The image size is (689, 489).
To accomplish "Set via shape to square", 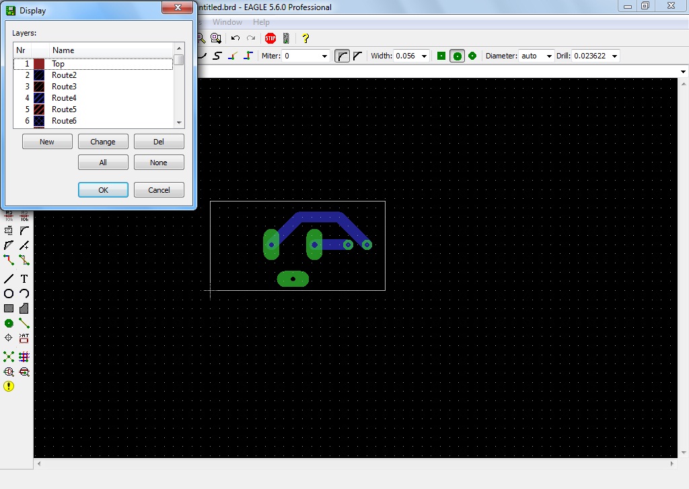I will pos(441,56).
